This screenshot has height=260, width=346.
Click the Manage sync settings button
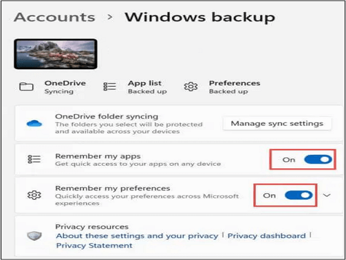coord(277,124)
